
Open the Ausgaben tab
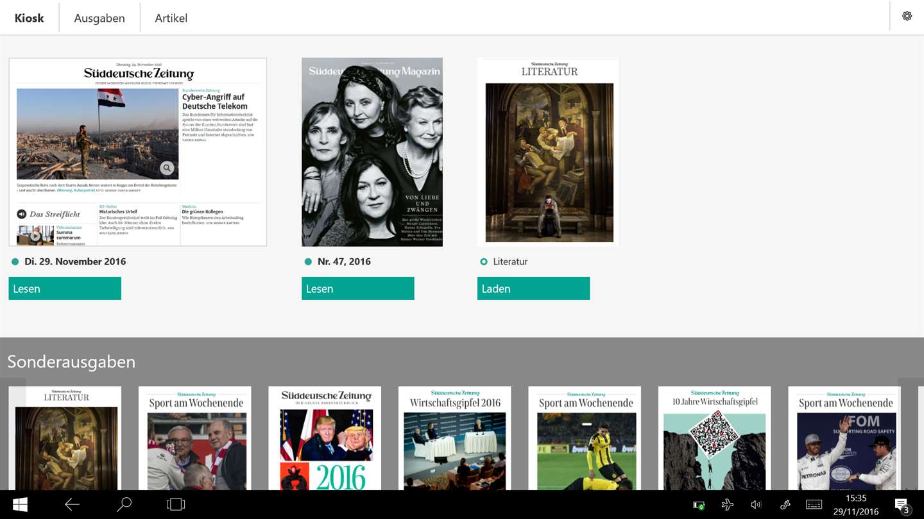point(99,18)
